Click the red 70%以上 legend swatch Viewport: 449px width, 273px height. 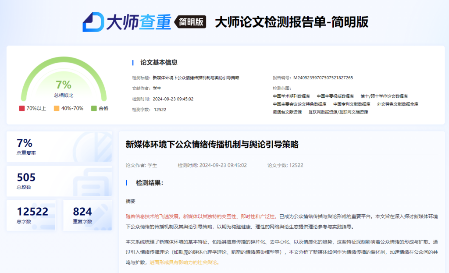[22, 108]
